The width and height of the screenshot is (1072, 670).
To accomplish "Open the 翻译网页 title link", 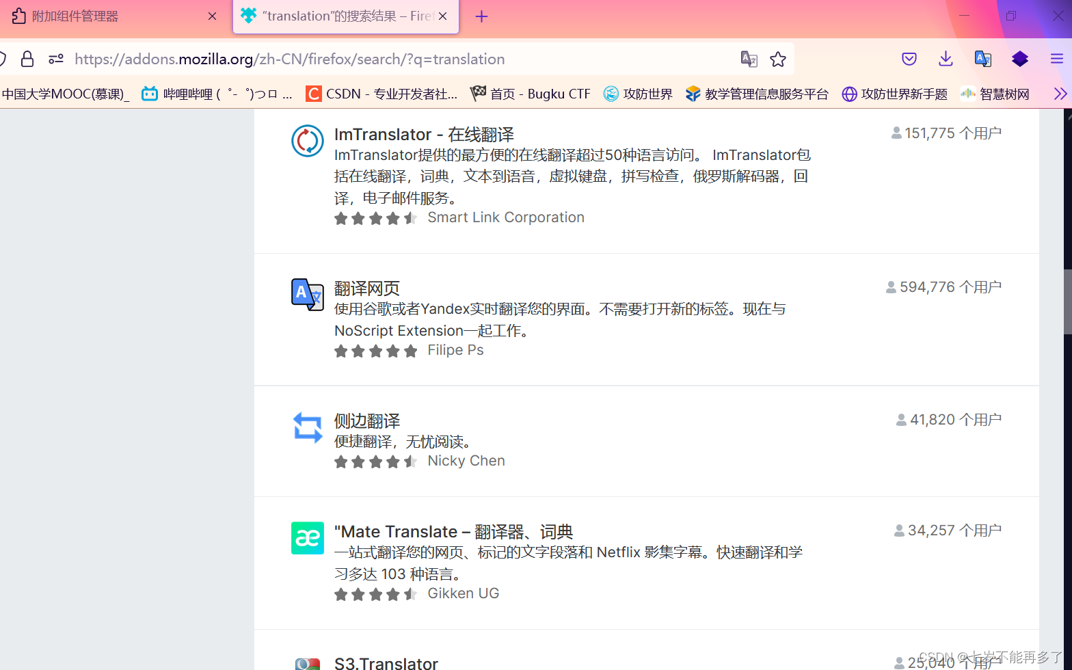I will point(367,288).
